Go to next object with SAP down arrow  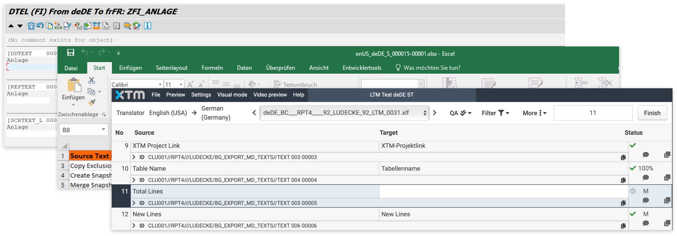[x=20, y=26]
